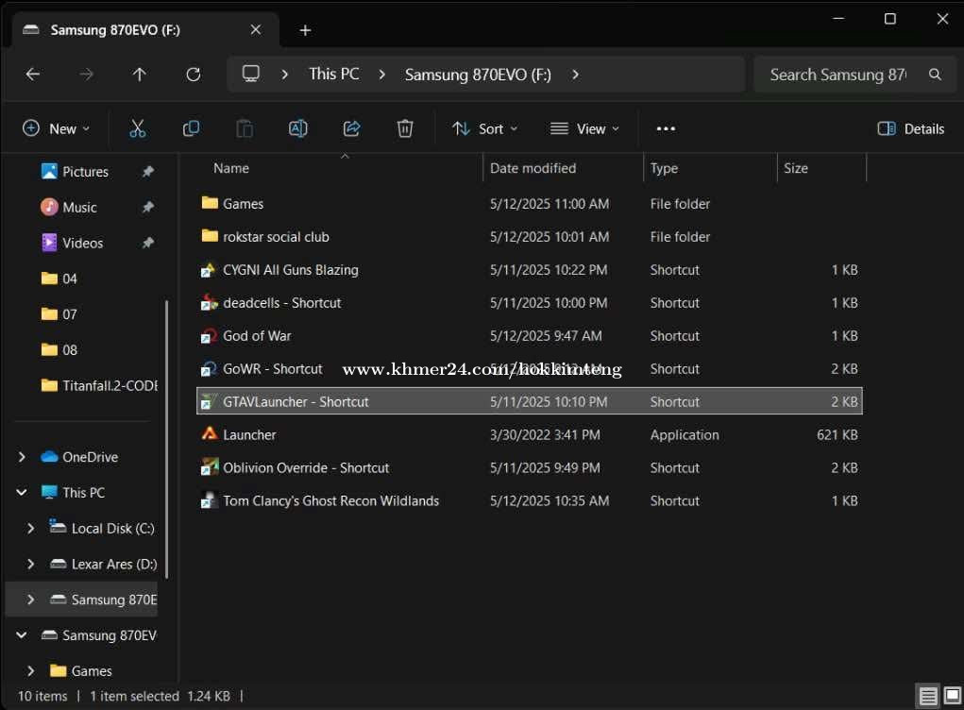The image size is (964, 710).
Task: Close the Samsung 870EVO (F:) tab
Action: (256, 29)
